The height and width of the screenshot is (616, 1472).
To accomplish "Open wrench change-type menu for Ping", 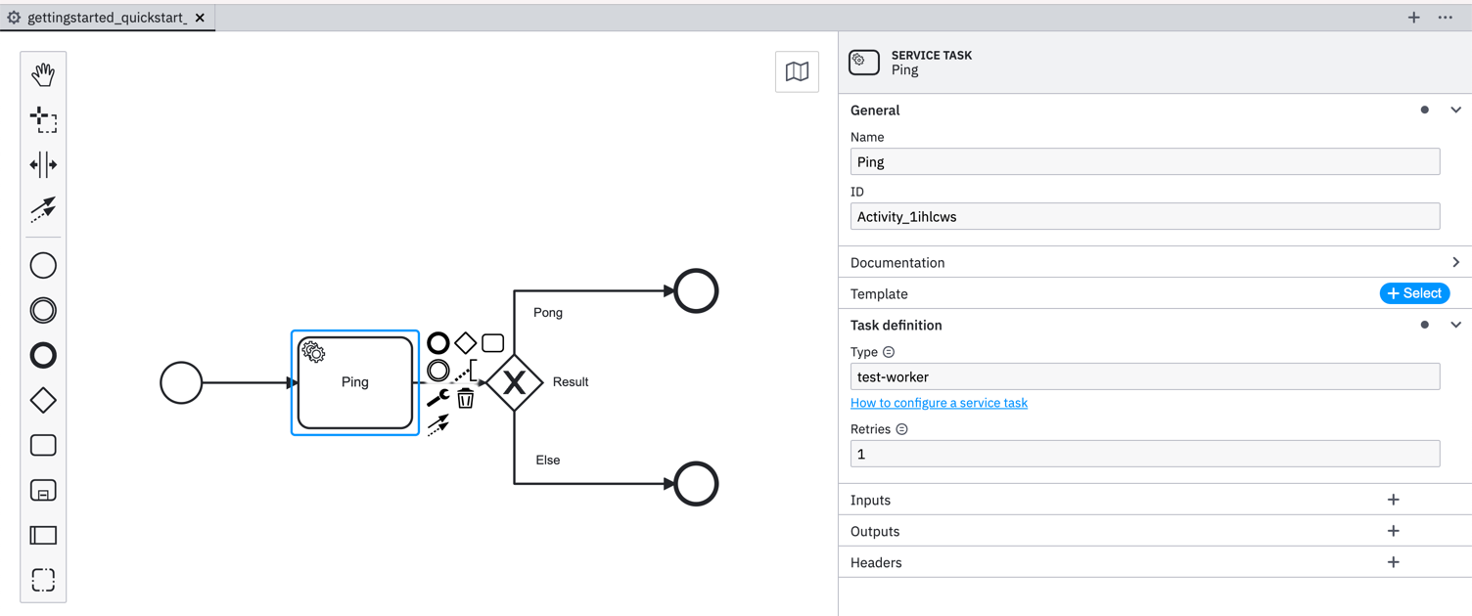I will [437, 398].
